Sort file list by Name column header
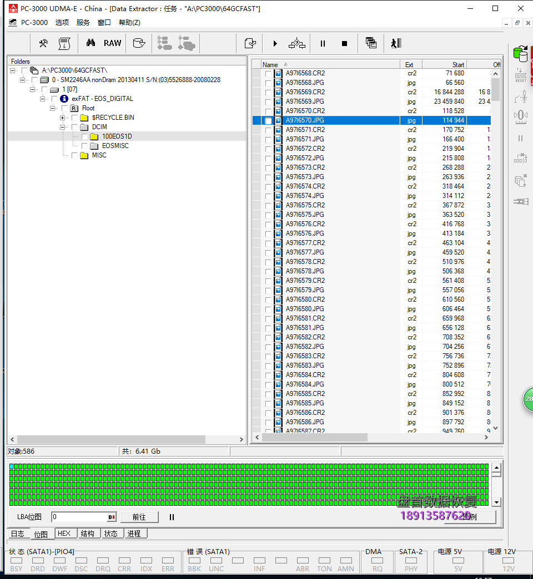The image size is (533, 579). coord(330,65)
